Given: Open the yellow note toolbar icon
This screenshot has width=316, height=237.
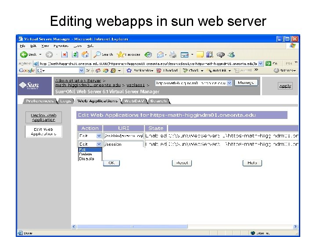Looking at the screenshot, I should pos(200,54).
